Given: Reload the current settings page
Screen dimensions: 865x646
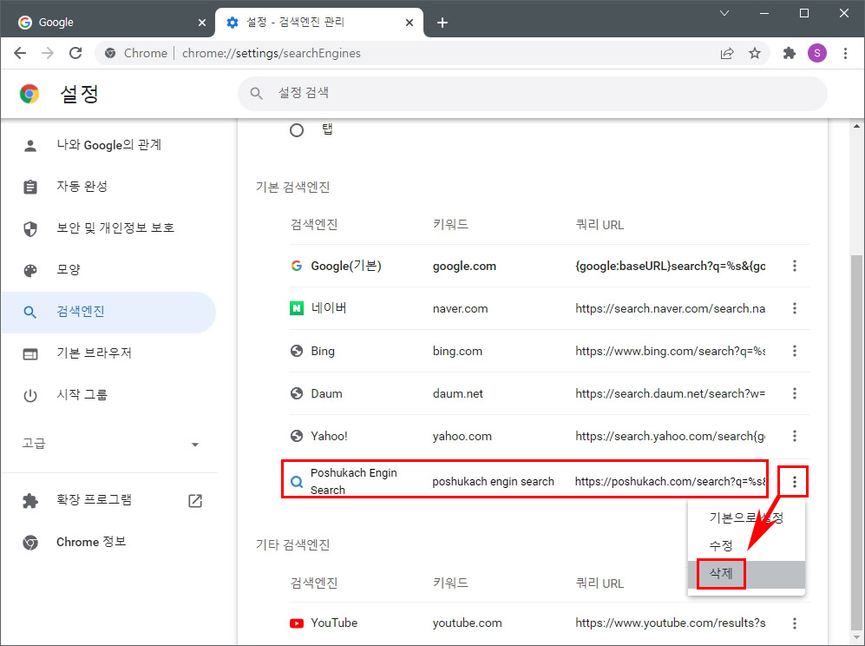Looking at the screenshot, I should (x=75, y=52).
